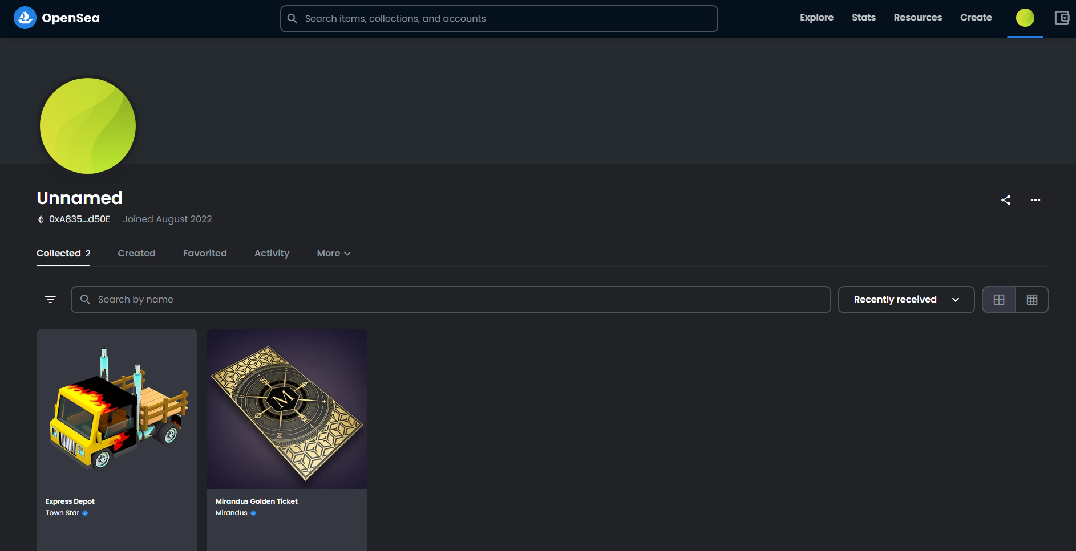The height and width of the screenshot is (551, 1076).
Task: Select the Collected tab
Action: pos(63,254)
